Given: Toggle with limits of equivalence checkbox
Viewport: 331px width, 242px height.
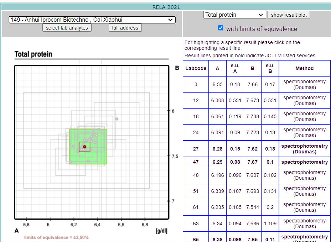Looking at the screenshot, I should tap(221, 28).
